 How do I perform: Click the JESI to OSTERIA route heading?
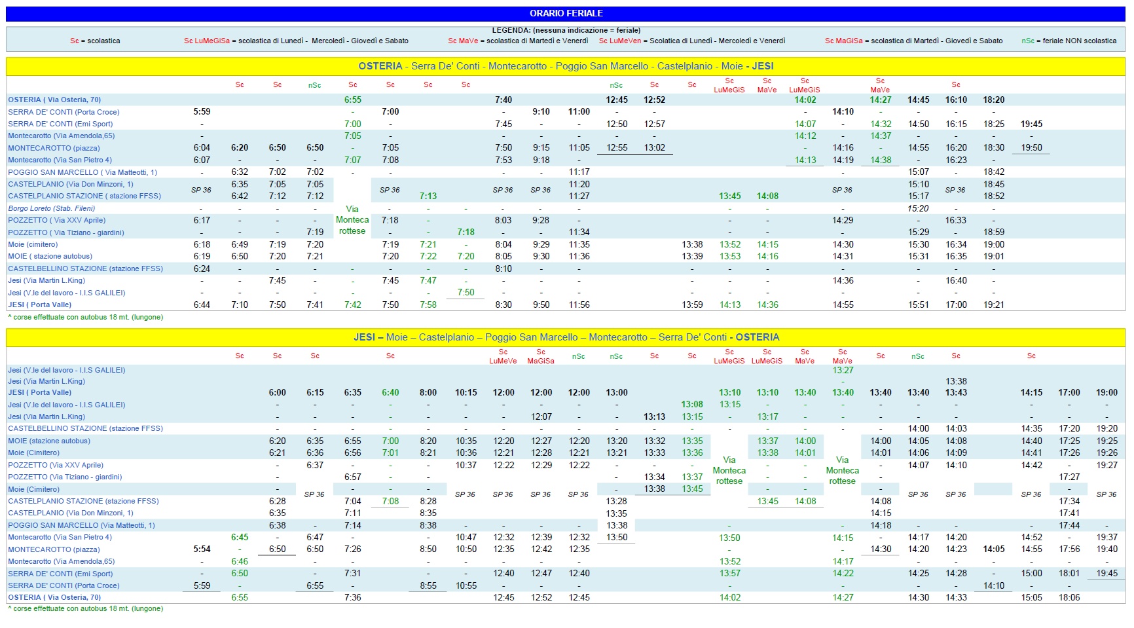pyautogui.click(x=566, y=337)
